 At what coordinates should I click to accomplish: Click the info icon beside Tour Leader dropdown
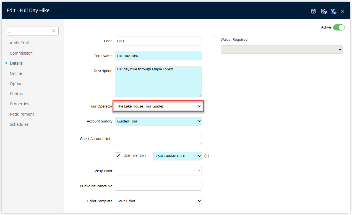207,156
